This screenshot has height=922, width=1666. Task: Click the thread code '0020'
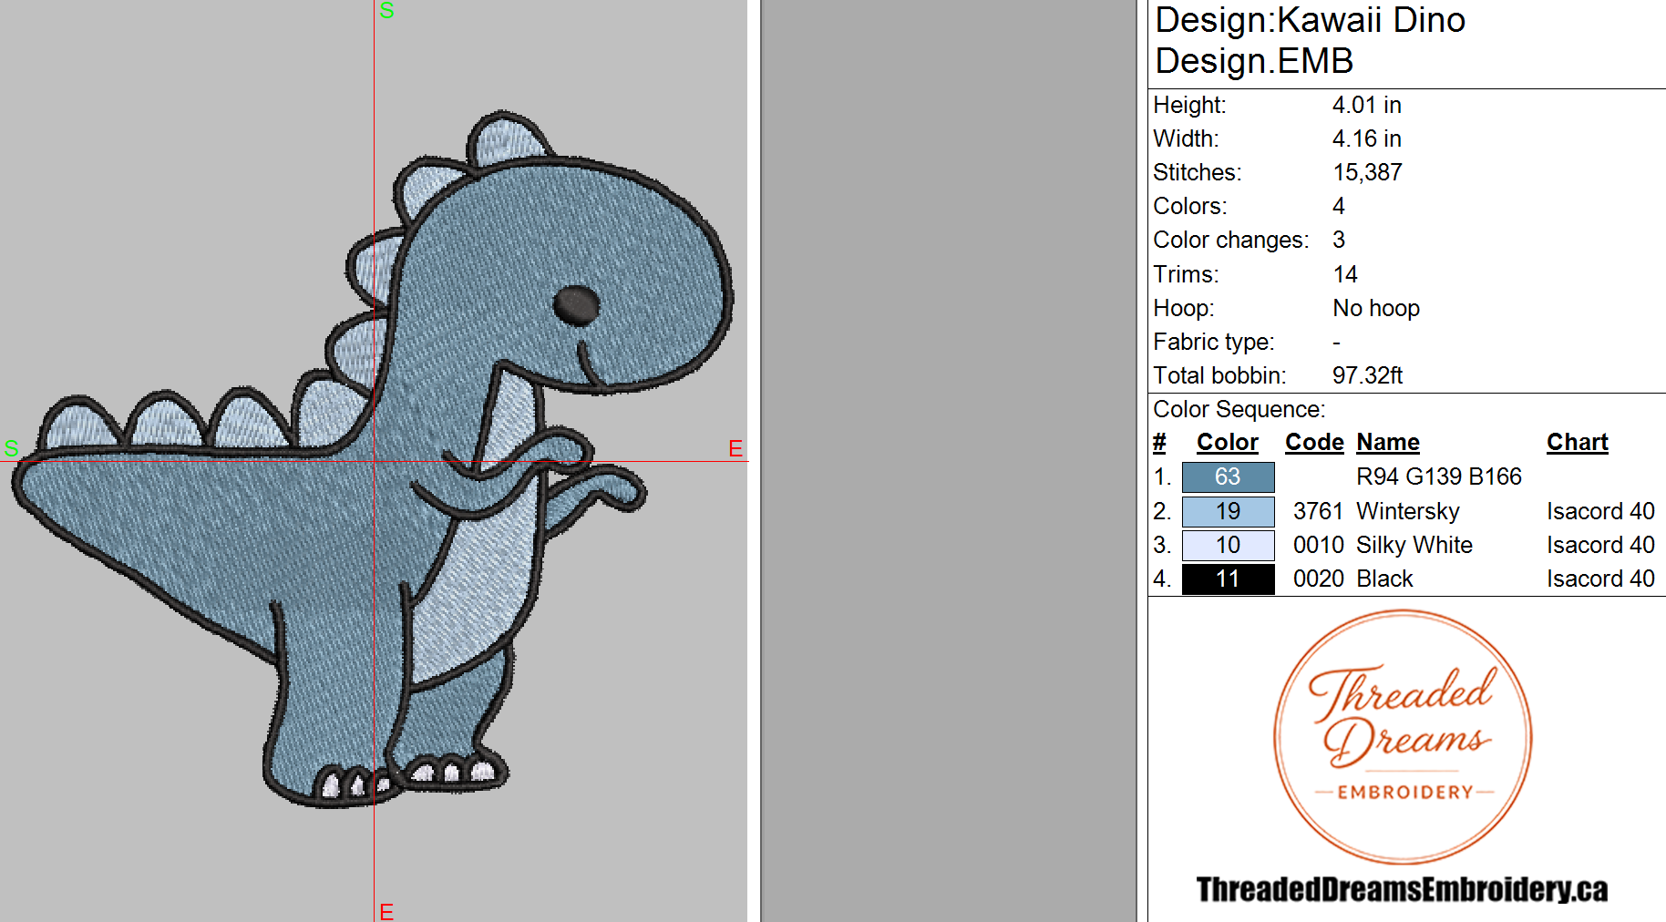(x=1318, y=579)
